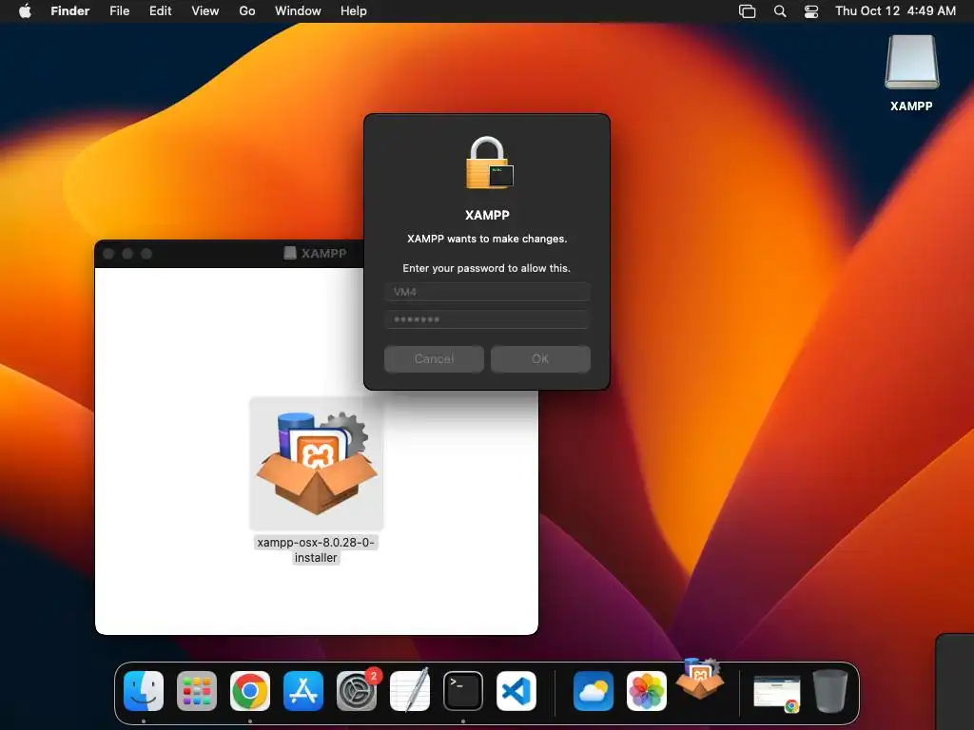Select the XAMPP drive on desktop
Viewport: 974px width, 730px height.
tap(911, 62)
